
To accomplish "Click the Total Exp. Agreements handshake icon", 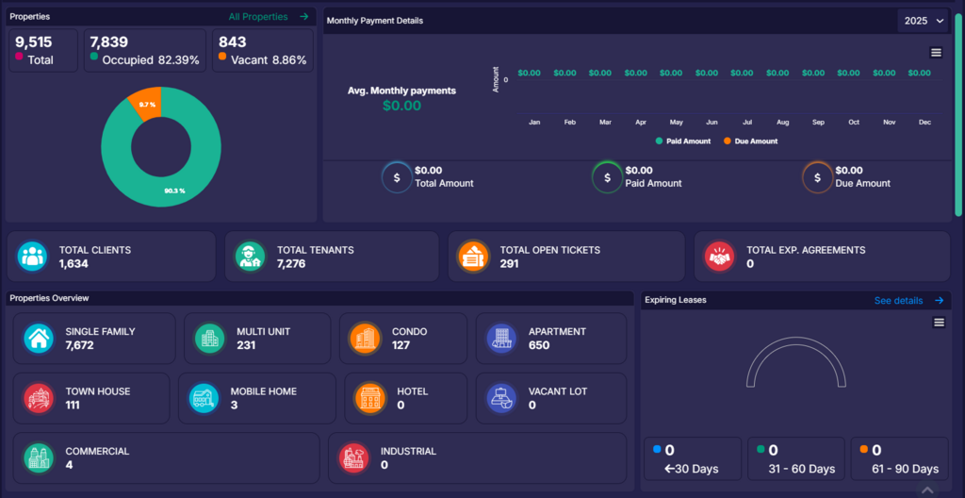I will [720, 257].
